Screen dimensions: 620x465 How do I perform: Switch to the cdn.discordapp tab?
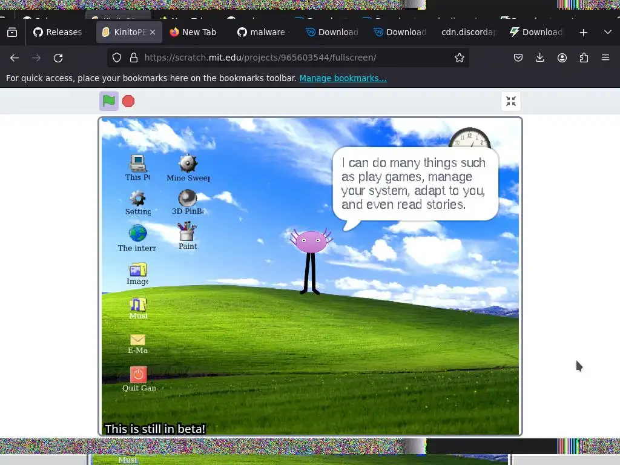[469, 32]
